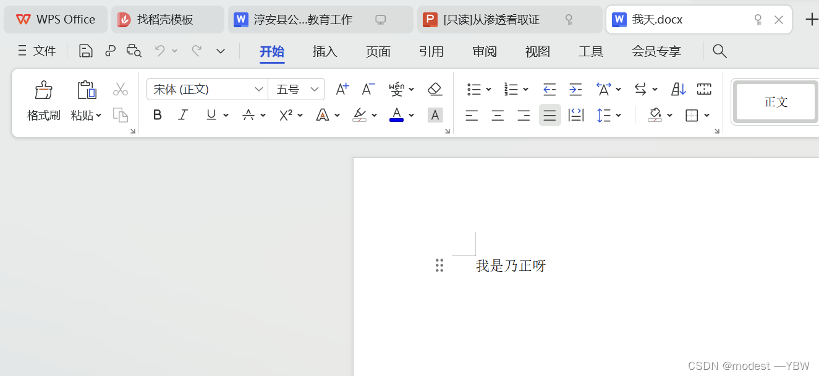This screenshot has height=376, width=819.
Task: Click the paragraph handle dots beside text
Action: [439, 266]
